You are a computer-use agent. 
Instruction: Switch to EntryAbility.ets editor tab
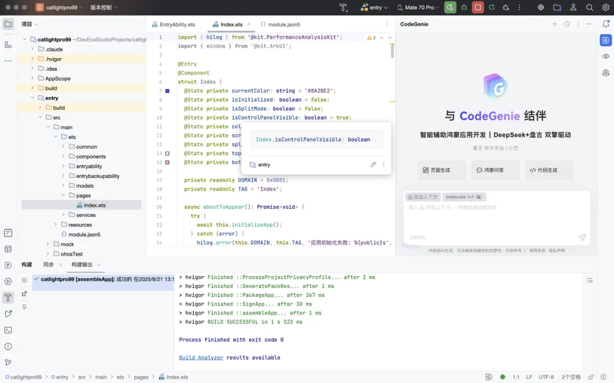pyautogui.click(x=173, y=24)
